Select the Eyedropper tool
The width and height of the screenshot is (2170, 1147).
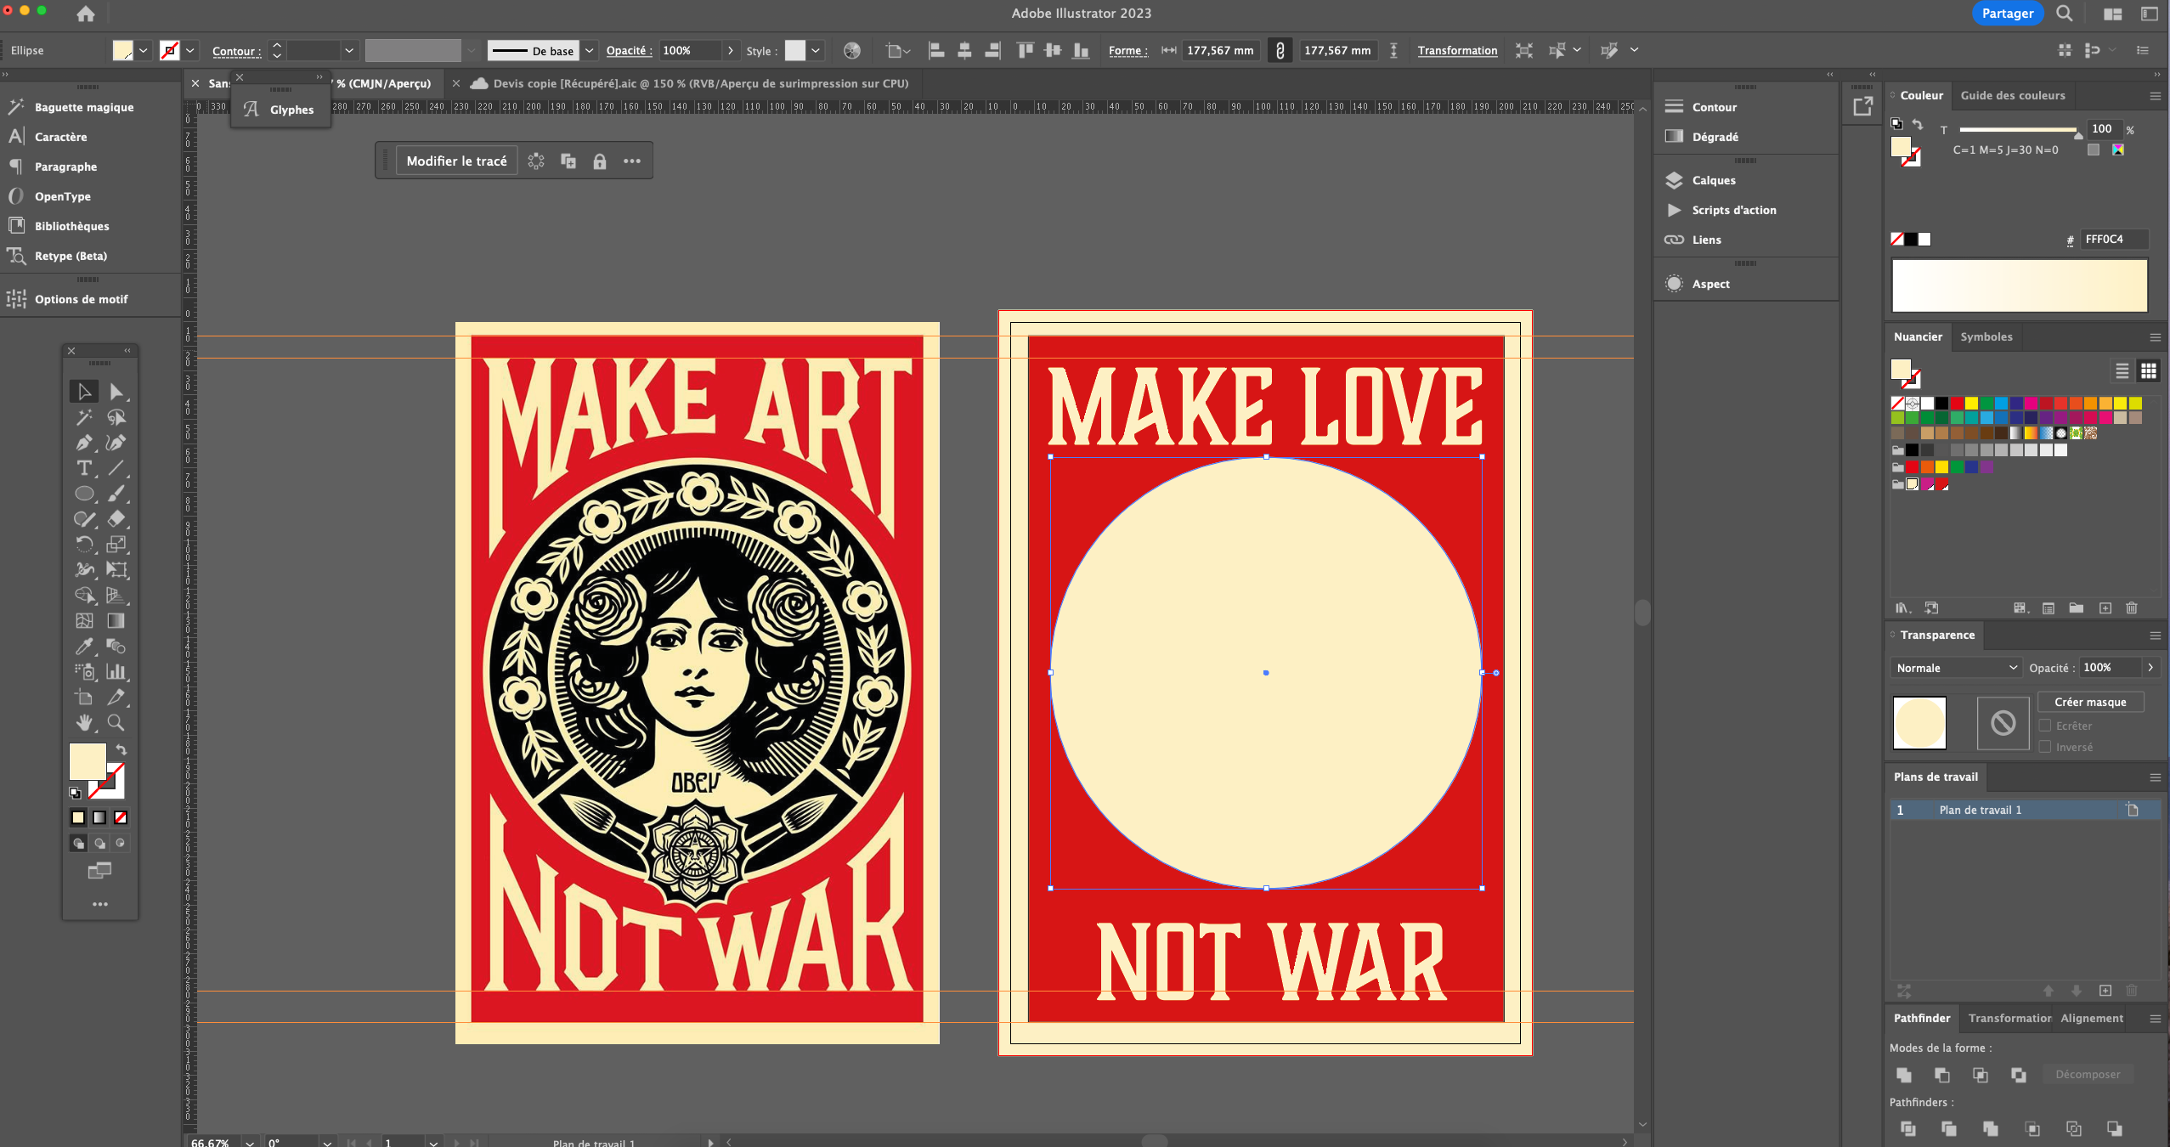point(83,647)
